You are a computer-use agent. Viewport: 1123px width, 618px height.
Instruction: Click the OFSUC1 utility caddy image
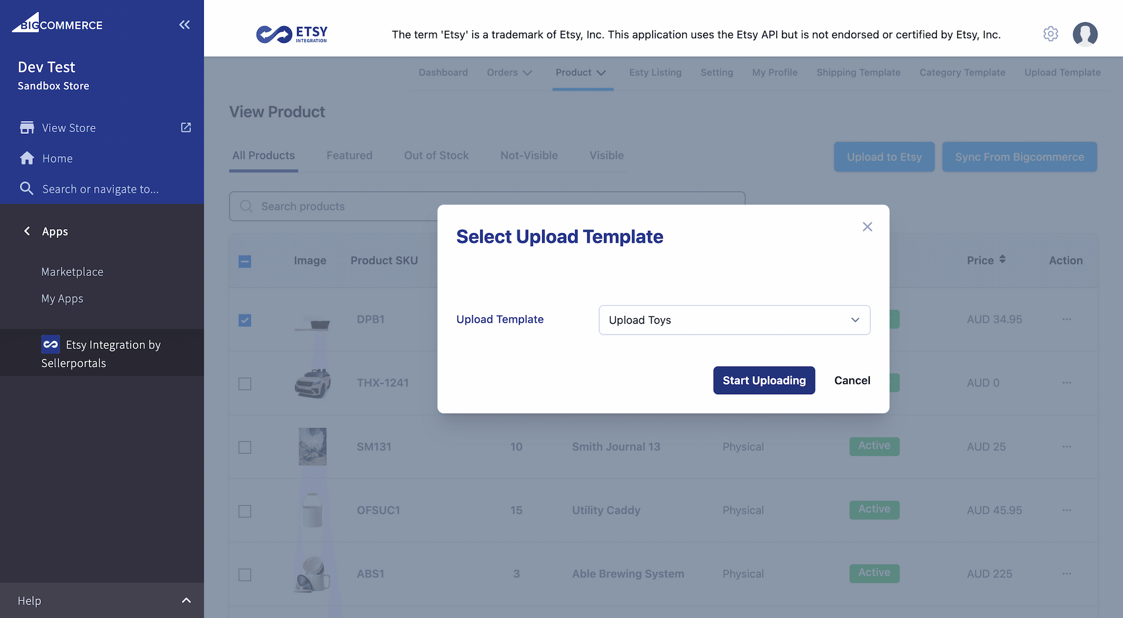312,510
